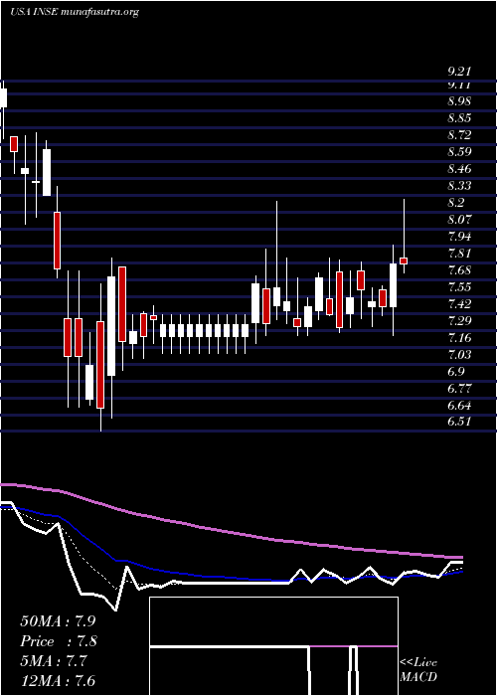The width and height of the screenshot is (497, 696).
Task: Click the 8.46 price axis label
Action: point(459,169)
